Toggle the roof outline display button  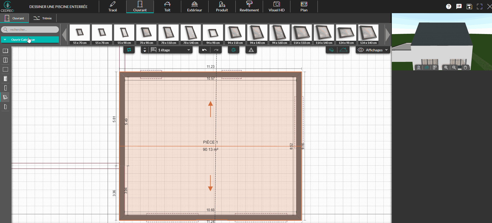click(x=343, y=50)
